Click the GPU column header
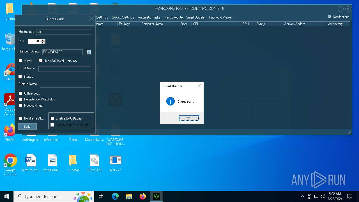Viewport: 359px width, 202px height. 248,24
